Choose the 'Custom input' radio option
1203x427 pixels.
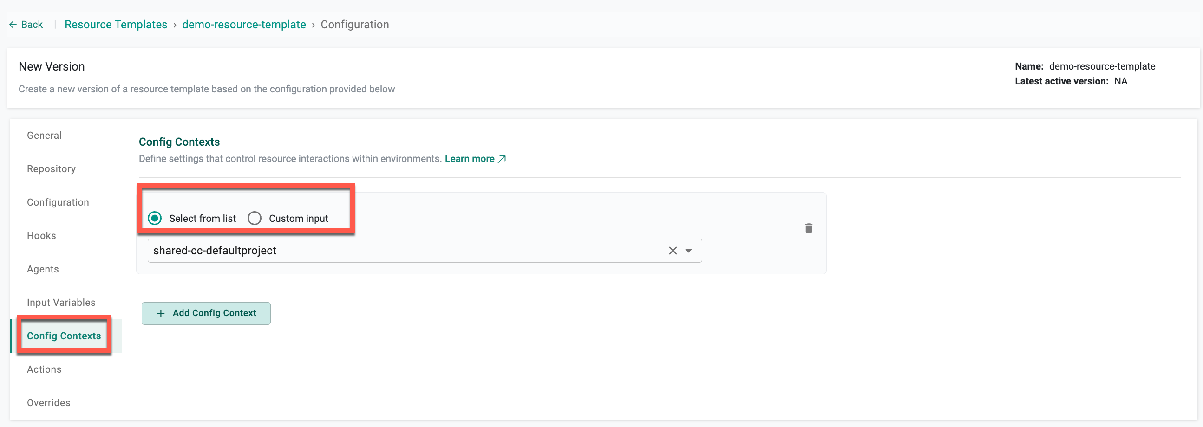click(x=255, y=218)
